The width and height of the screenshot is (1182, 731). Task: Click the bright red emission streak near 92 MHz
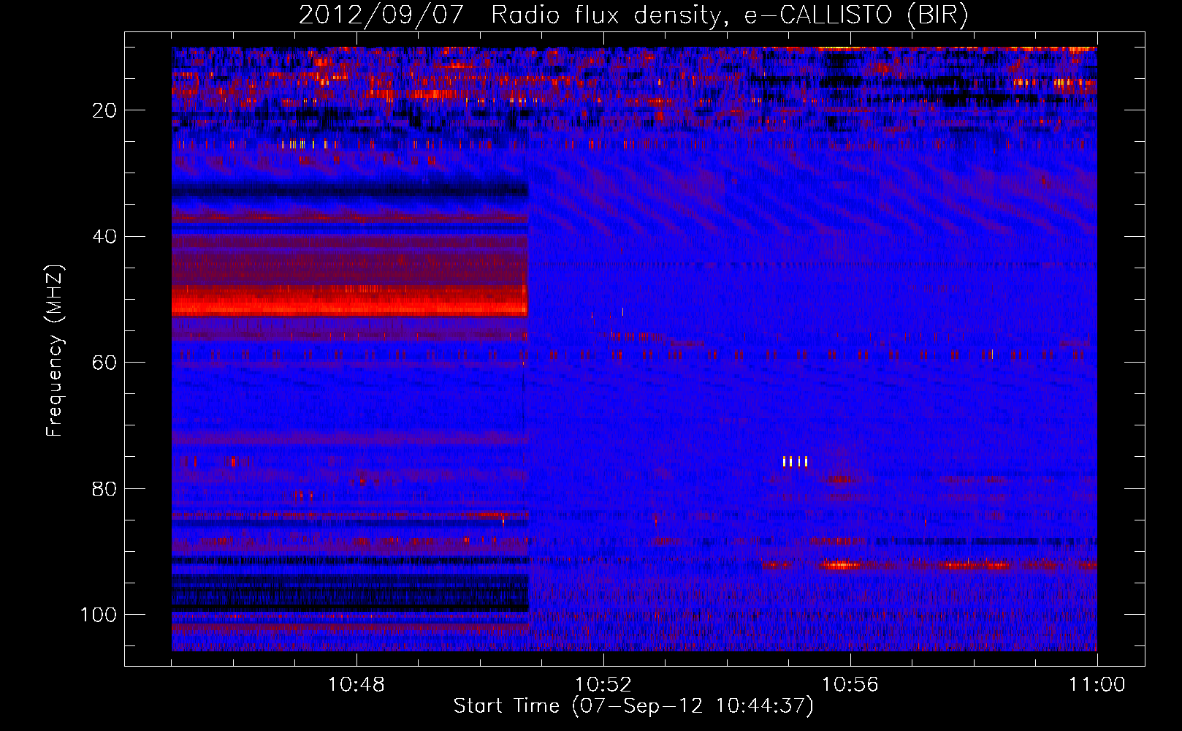click(842, 565)
